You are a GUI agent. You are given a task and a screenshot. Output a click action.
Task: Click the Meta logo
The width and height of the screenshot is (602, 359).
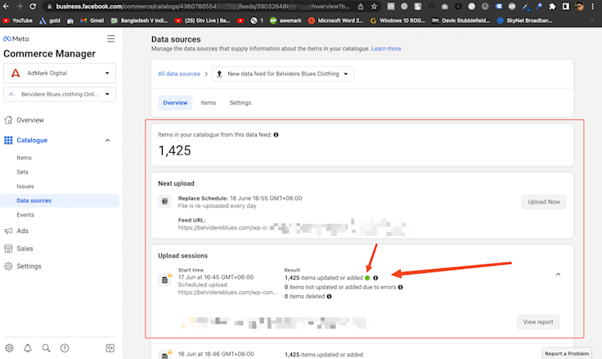(16, 38)
